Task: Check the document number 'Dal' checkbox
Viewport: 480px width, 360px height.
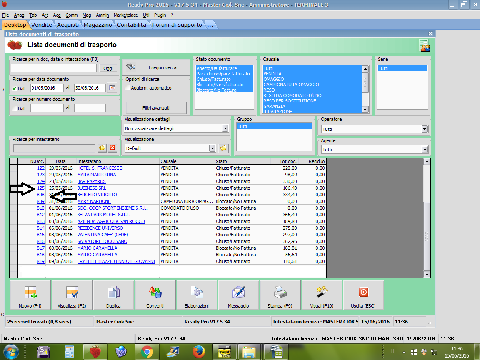Action: [x=15, y=109]
